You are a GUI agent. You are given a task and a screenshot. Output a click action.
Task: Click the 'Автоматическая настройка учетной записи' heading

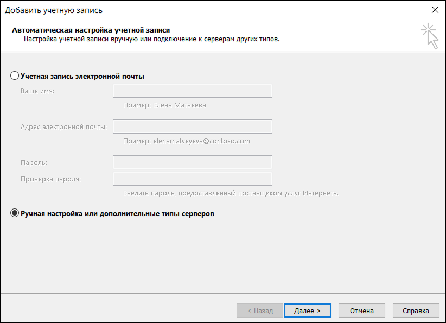(x=91, y=30)
